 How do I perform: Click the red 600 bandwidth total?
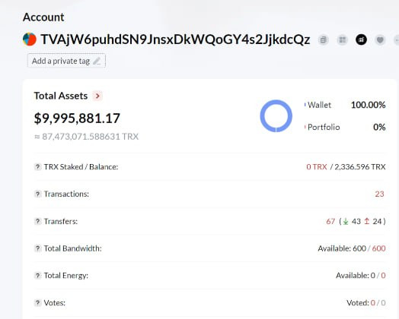pos(379,248)
